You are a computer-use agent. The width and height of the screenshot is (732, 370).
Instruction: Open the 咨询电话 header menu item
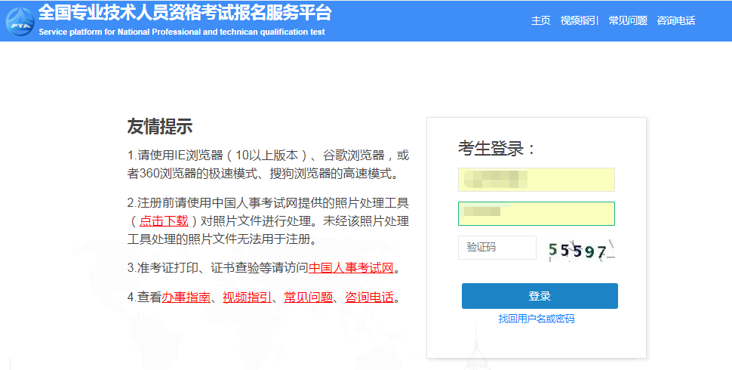click(x=676, y=20)
